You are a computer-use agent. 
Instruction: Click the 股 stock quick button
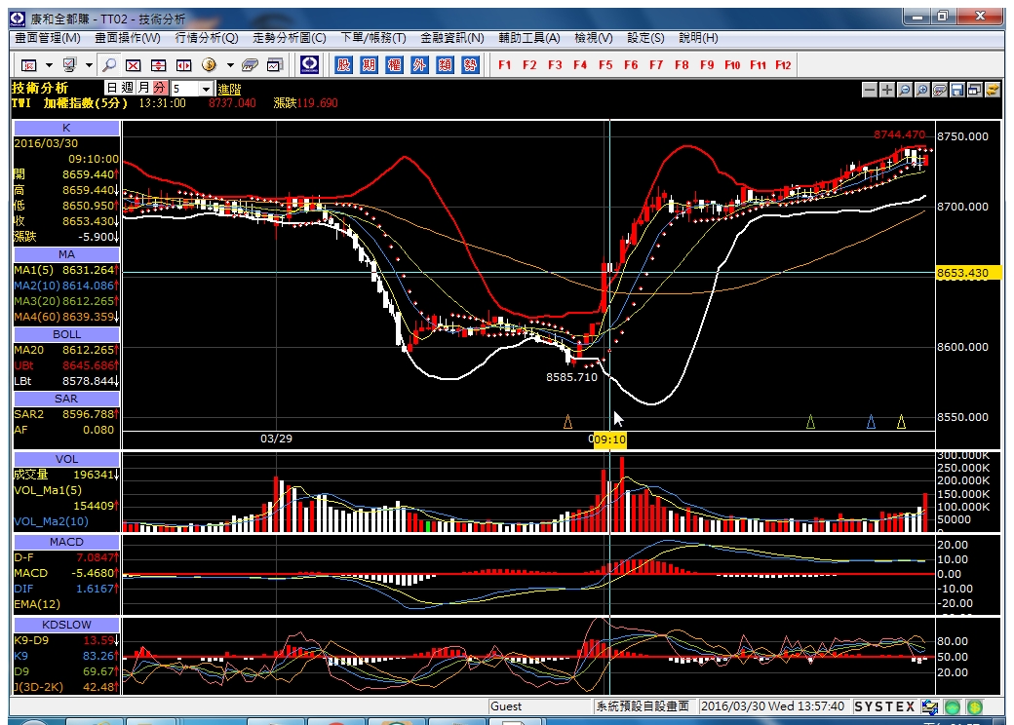[343, 64]
